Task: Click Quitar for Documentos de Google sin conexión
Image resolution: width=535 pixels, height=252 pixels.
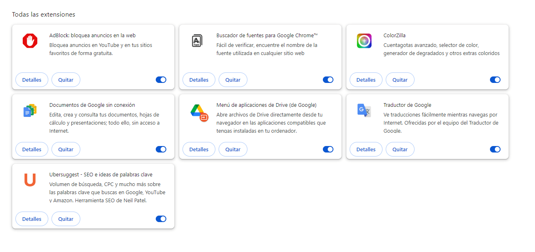Action: pos(66,149)
